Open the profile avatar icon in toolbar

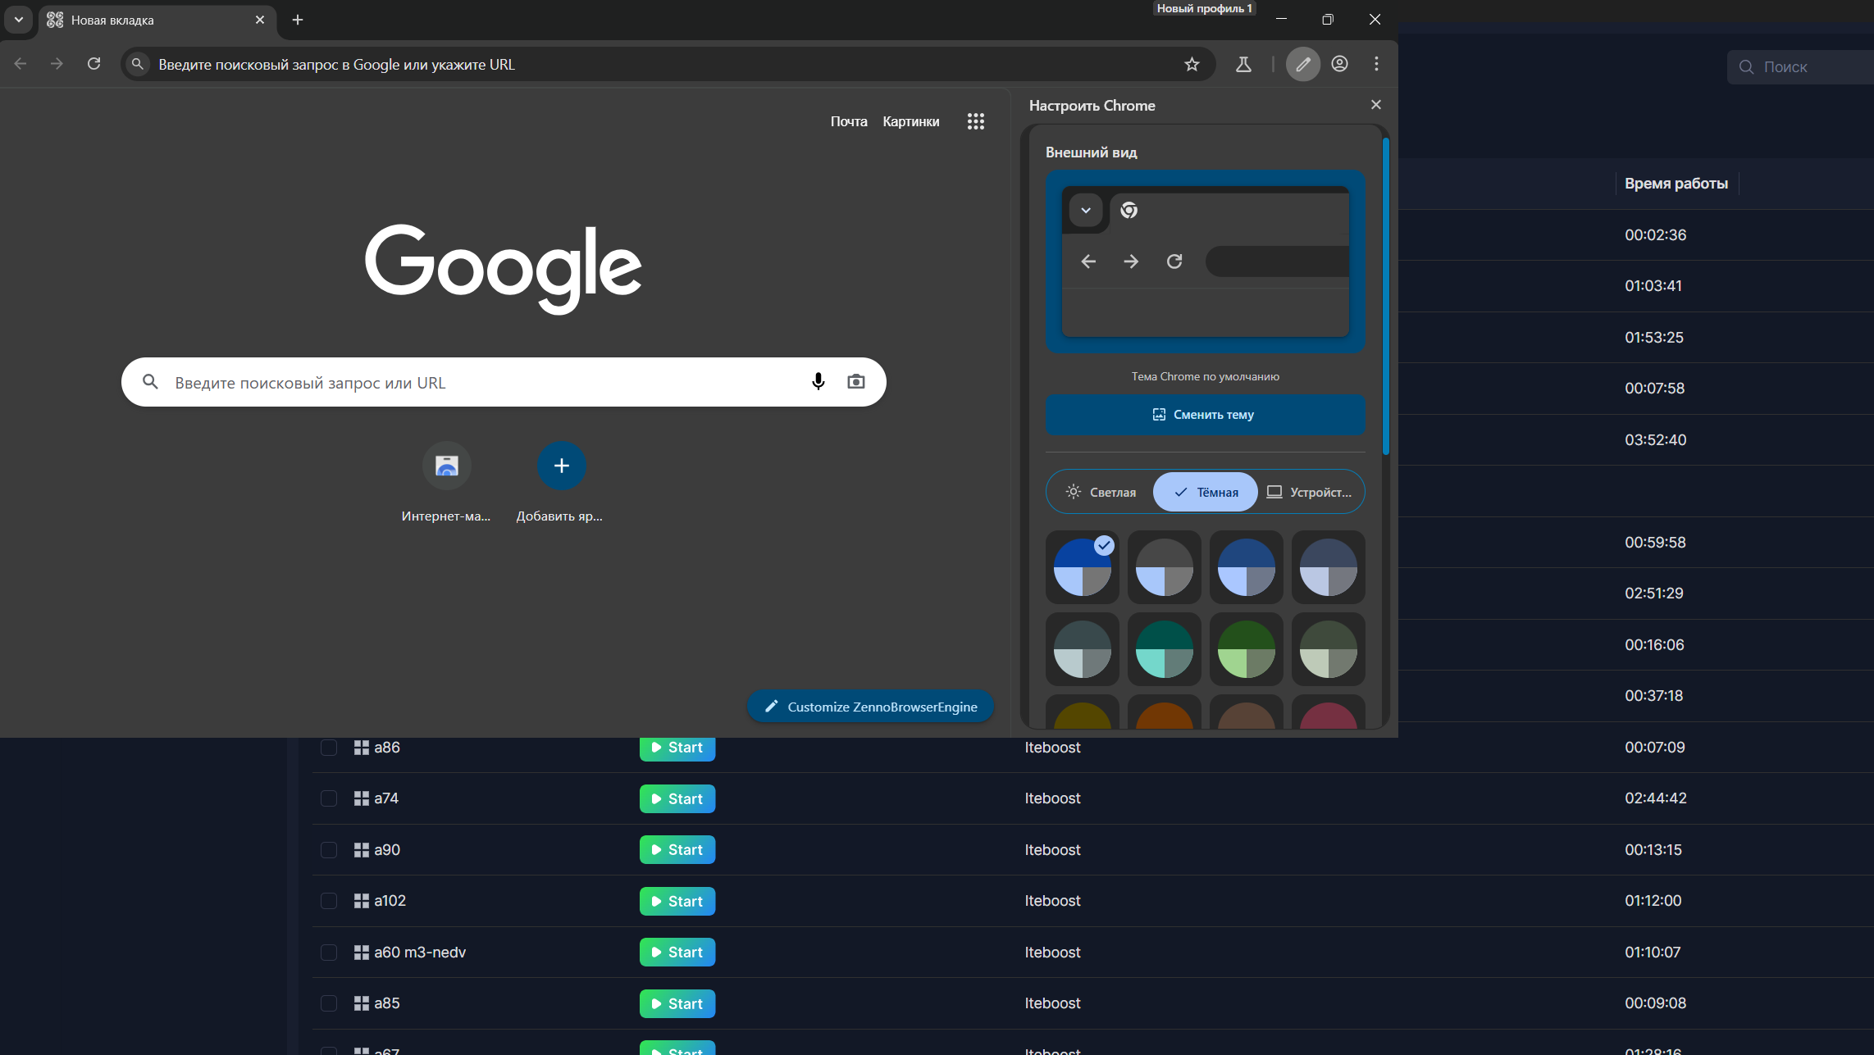tap(1339, 64)
